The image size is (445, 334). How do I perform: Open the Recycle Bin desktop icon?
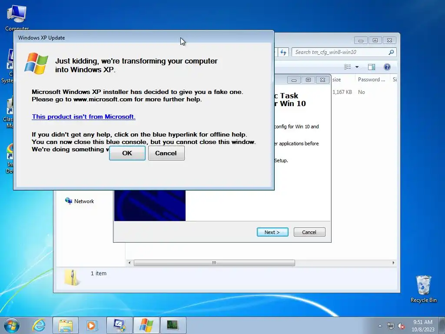click(423, 289)
